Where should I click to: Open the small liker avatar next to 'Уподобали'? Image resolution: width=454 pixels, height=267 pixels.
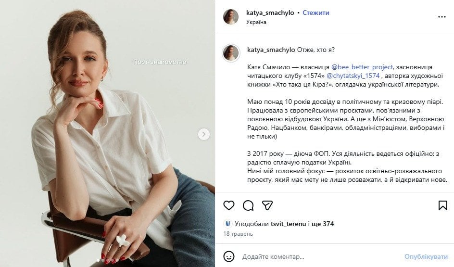pos(227,224)
